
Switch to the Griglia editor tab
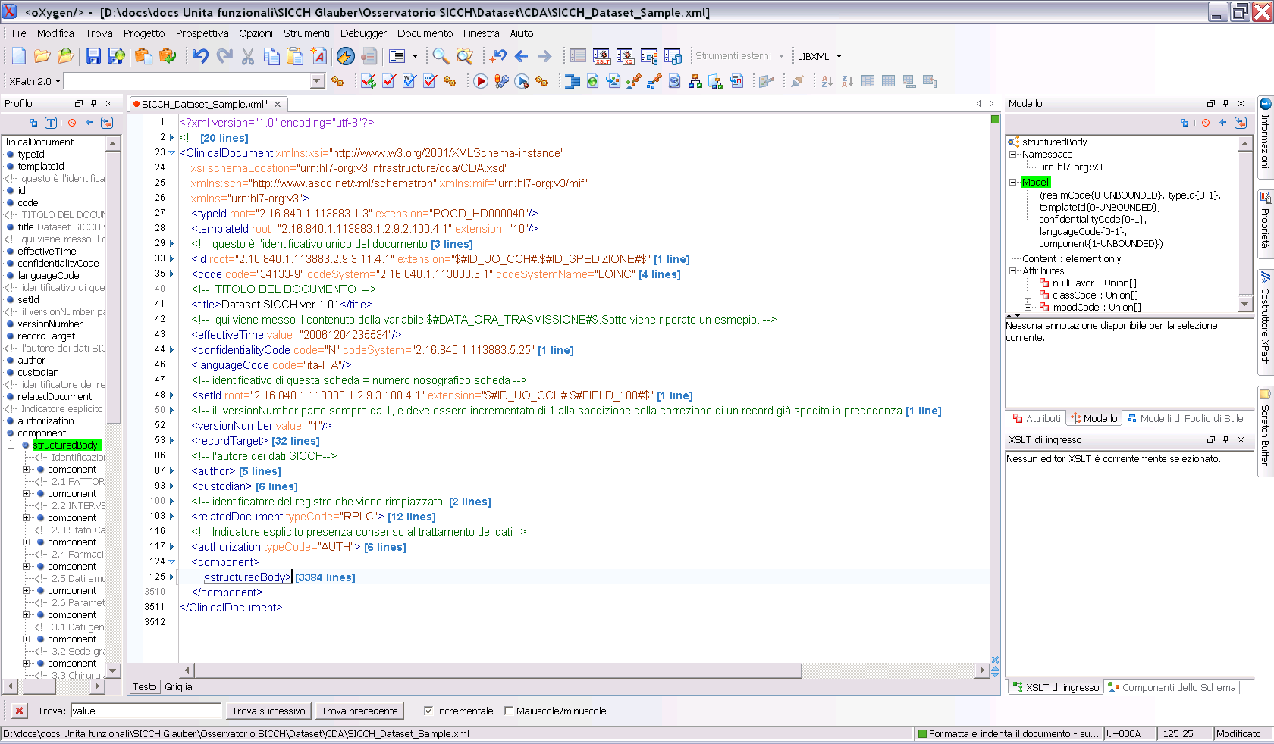click(x=178, y=686)
